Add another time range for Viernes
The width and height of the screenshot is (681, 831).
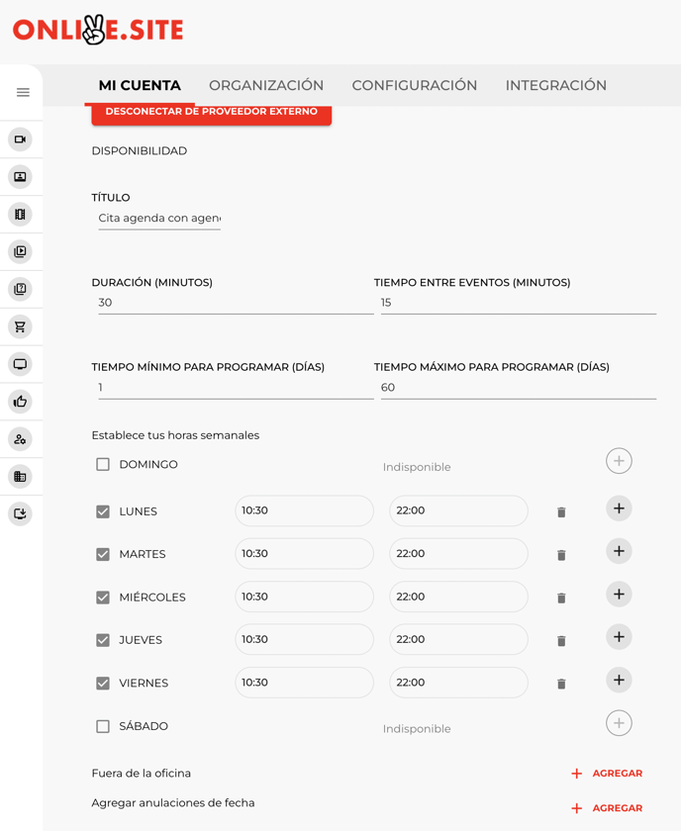[x=619, y=681]
